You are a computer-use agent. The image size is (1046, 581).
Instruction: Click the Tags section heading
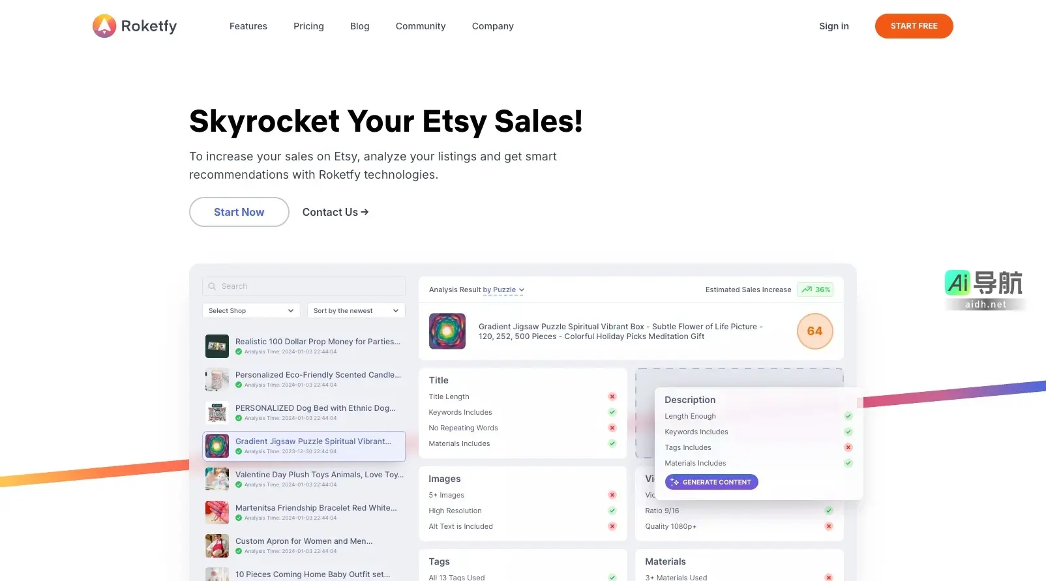(440, 561)
